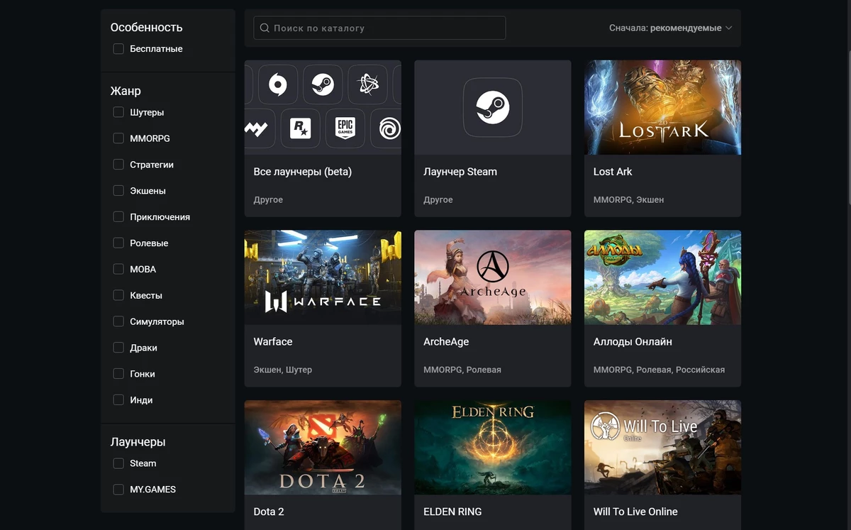
Task: Open the Лаунчер Steam card title
Action: coord(460,172)
